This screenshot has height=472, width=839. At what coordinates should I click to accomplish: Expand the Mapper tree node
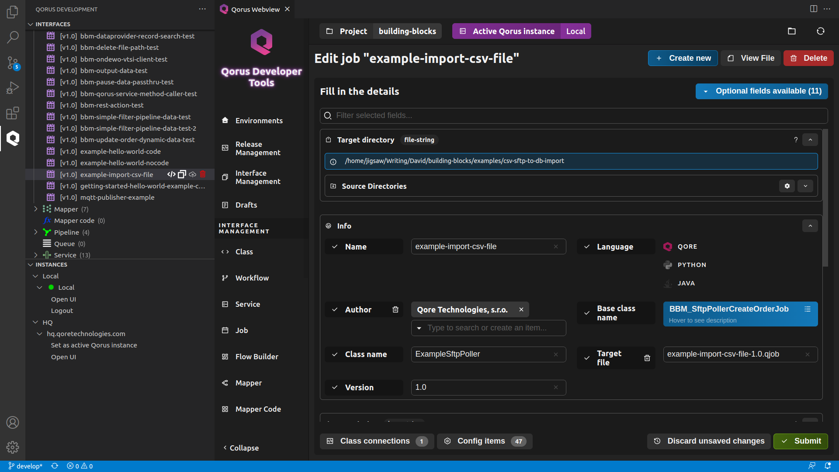coord(36,209)
